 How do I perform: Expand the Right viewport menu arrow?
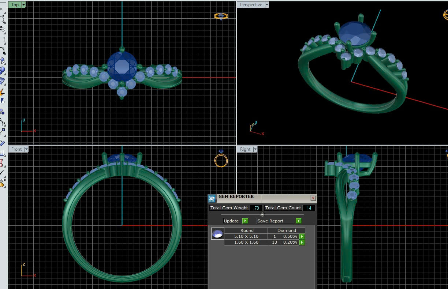255,149
